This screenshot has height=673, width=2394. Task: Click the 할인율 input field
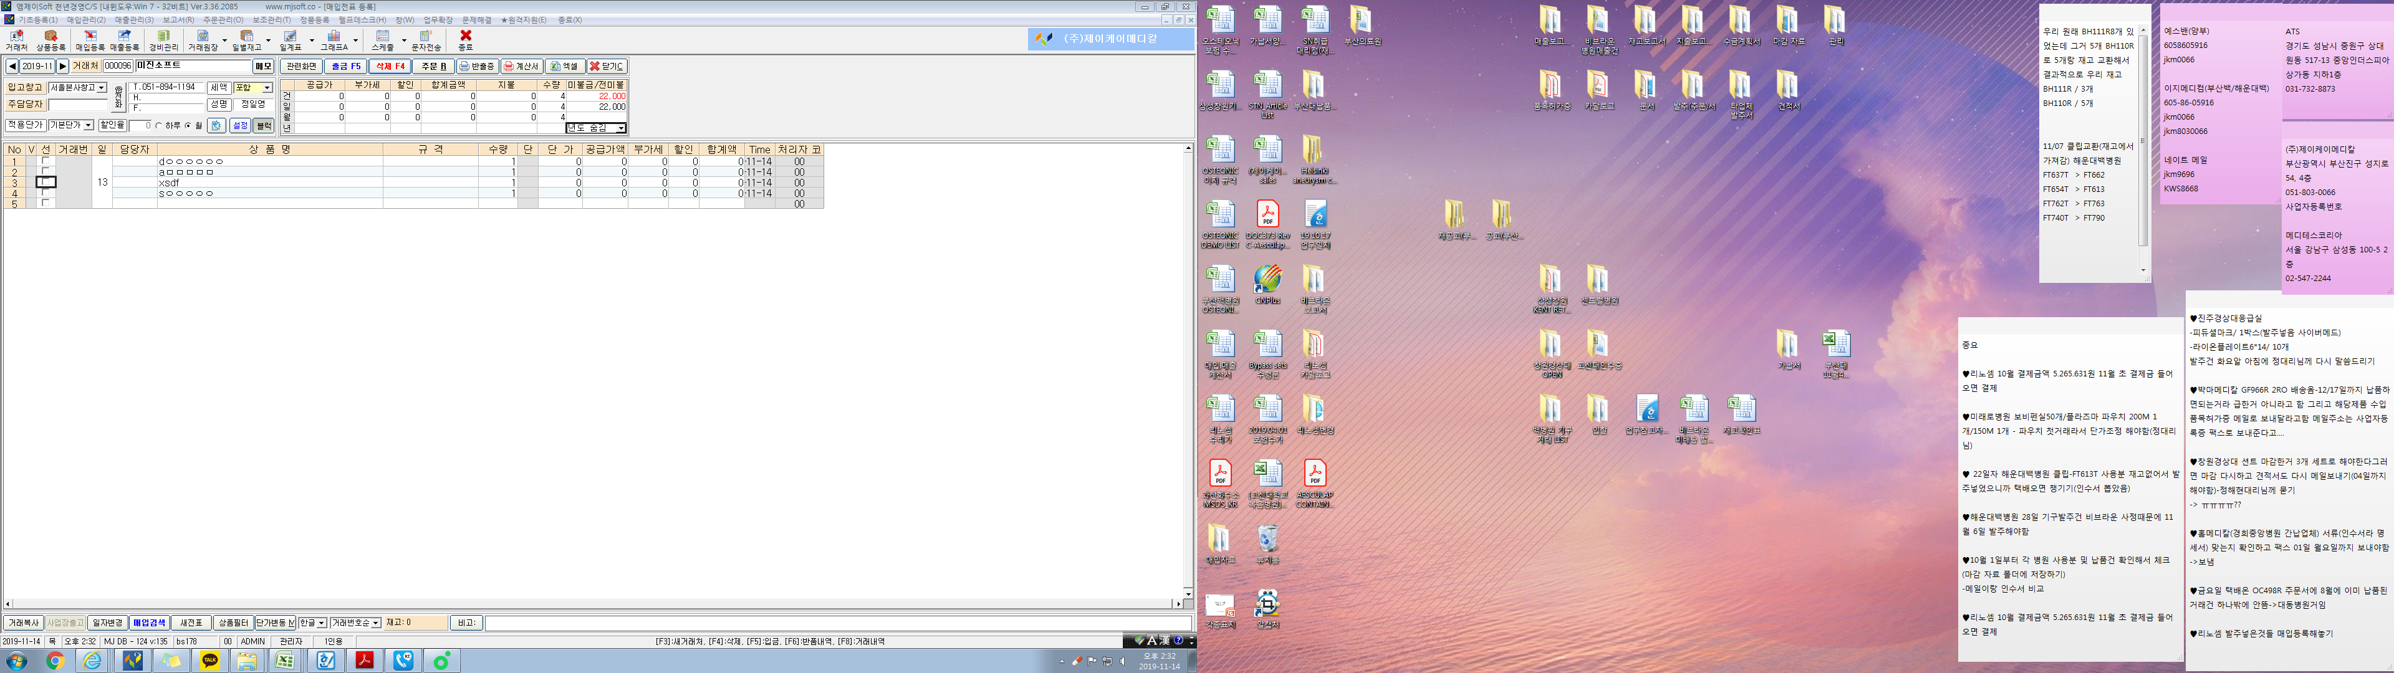pyautogui.click(x=140, y=125)
